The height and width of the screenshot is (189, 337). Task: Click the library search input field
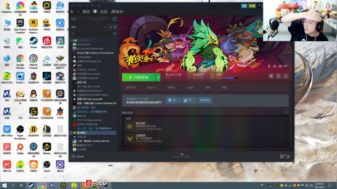[91, 34]
